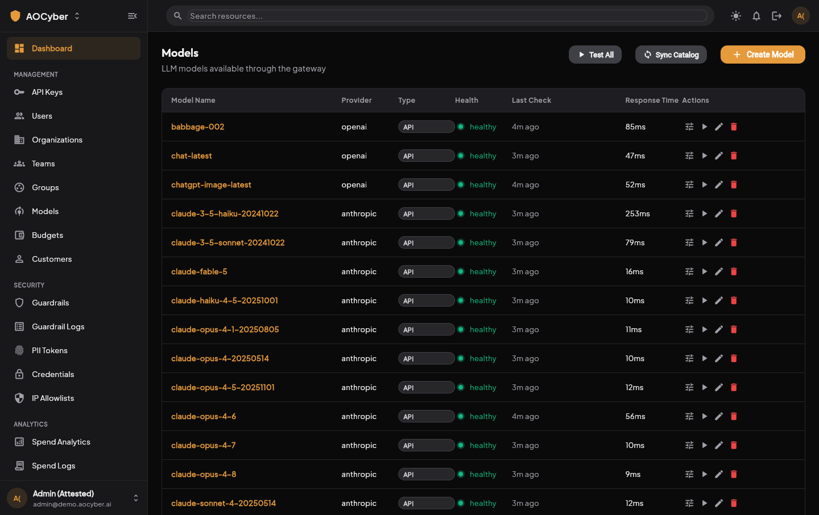Click the AOCyber shield logo
The image size is (819, 515).
15,16
